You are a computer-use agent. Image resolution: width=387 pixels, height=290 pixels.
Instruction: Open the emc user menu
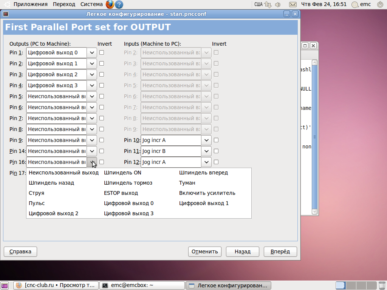pos(361,4)
